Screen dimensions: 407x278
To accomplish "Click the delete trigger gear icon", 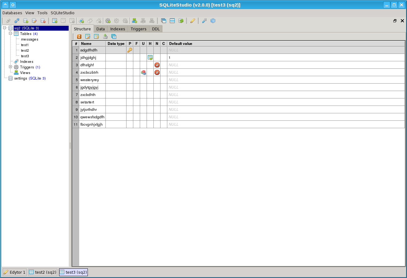I will (x=125, y=21).
